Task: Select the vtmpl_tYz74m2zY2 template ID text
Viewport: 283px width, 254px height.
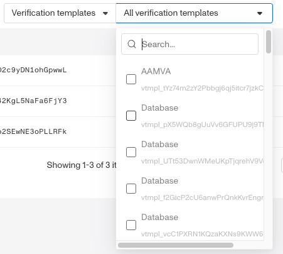Action: 202,88
